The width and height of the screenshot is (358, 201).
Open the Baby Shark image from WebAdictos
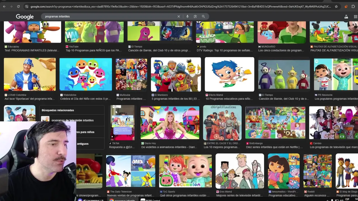point(86,74)
